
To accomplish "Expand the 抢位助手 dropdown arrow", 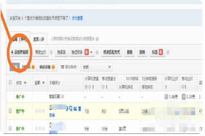I will 91,52.
